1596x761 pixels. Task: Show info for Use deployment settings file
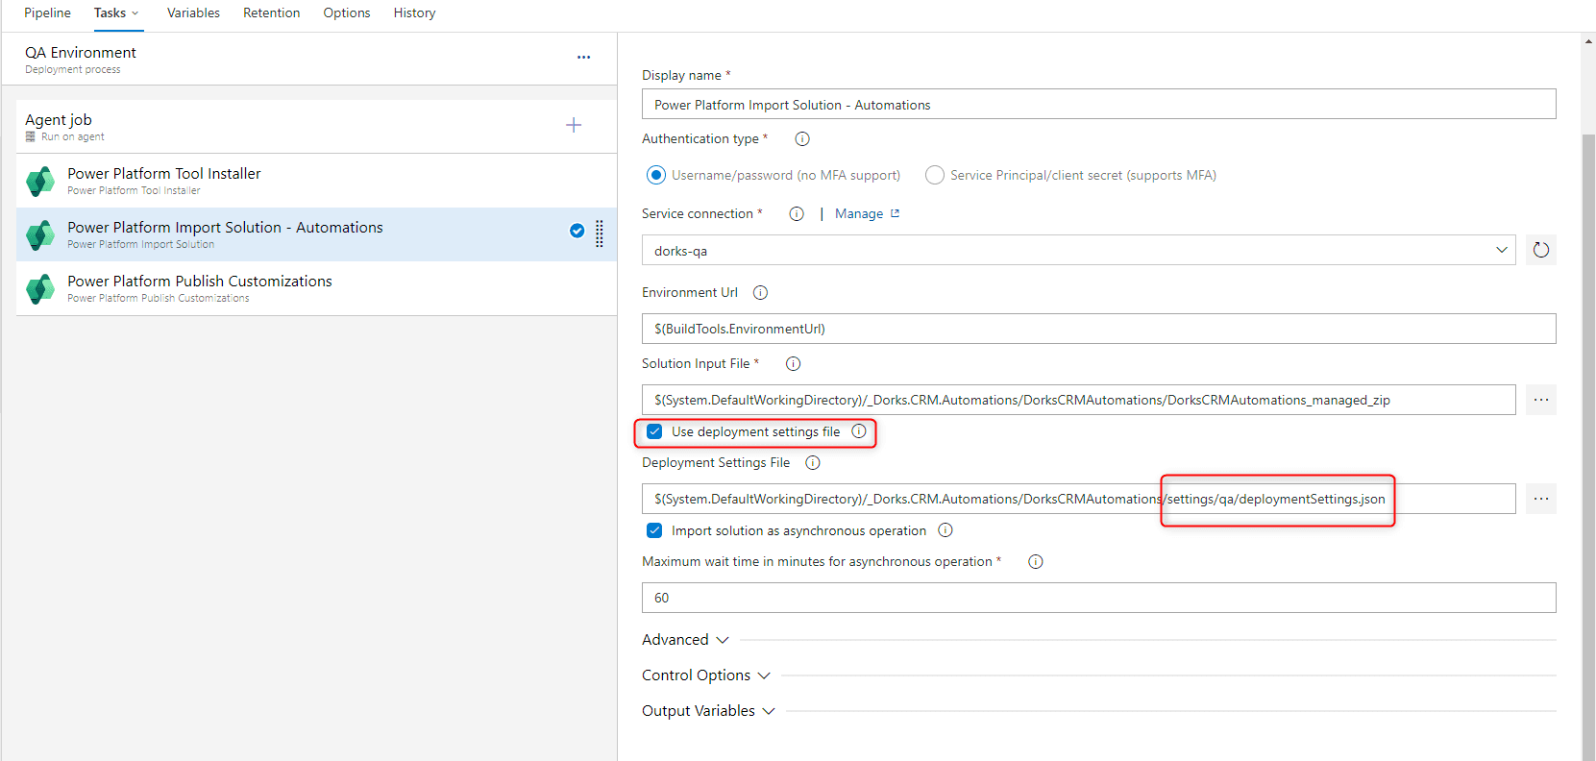pos(859,431)
